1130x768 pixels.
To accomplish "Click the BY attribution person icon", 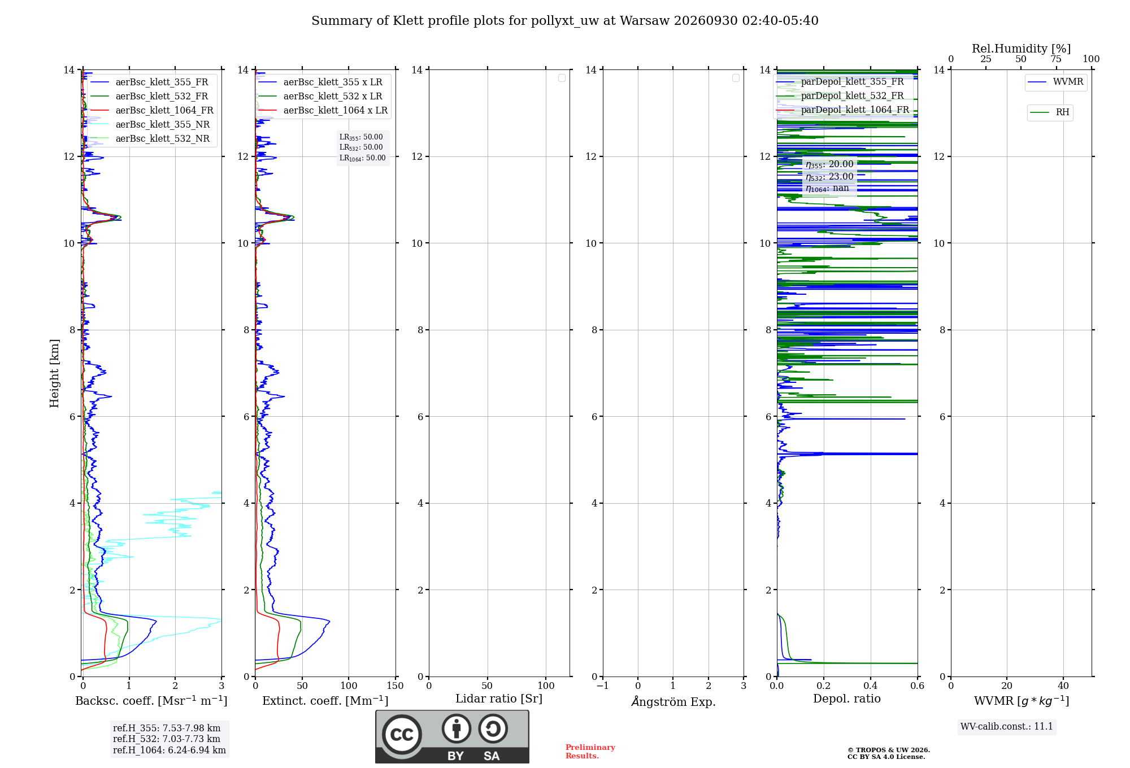I will pyautogui.click(x=456, y=728).
